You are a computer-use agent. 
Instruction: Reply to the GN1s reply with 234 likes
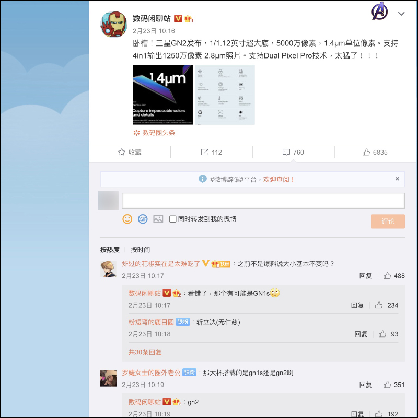point(357,305)
